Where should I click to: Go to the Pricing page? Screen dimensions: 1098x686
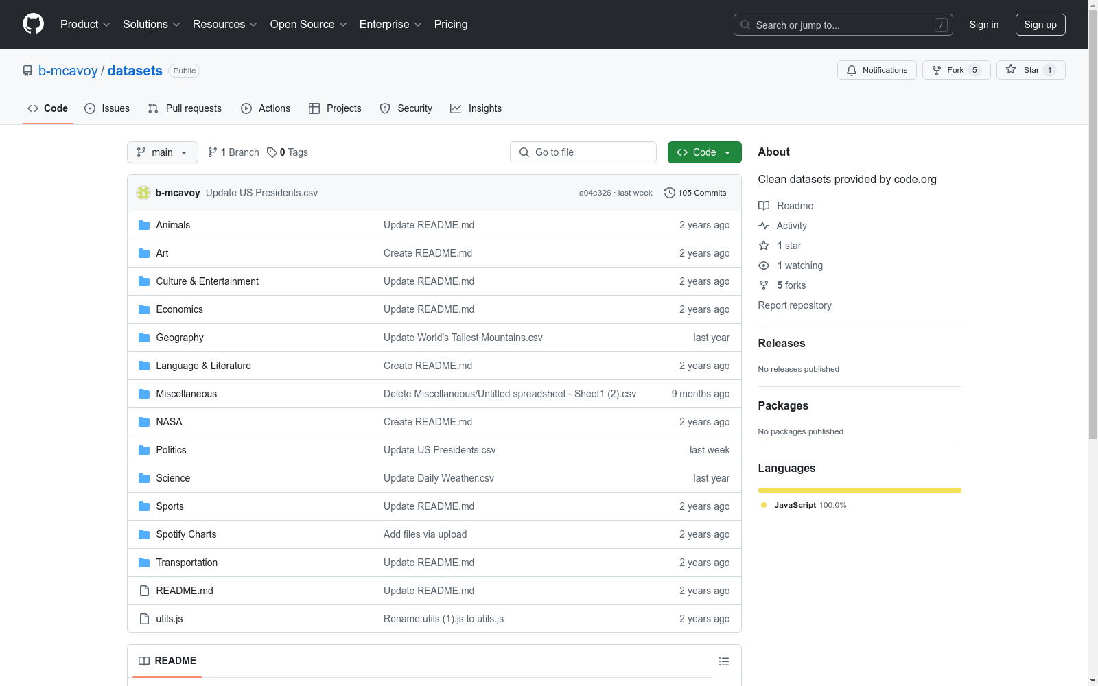[x=451, y=25]
